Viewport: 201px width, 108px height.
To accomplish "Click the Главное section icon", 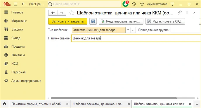I will 6,12.
